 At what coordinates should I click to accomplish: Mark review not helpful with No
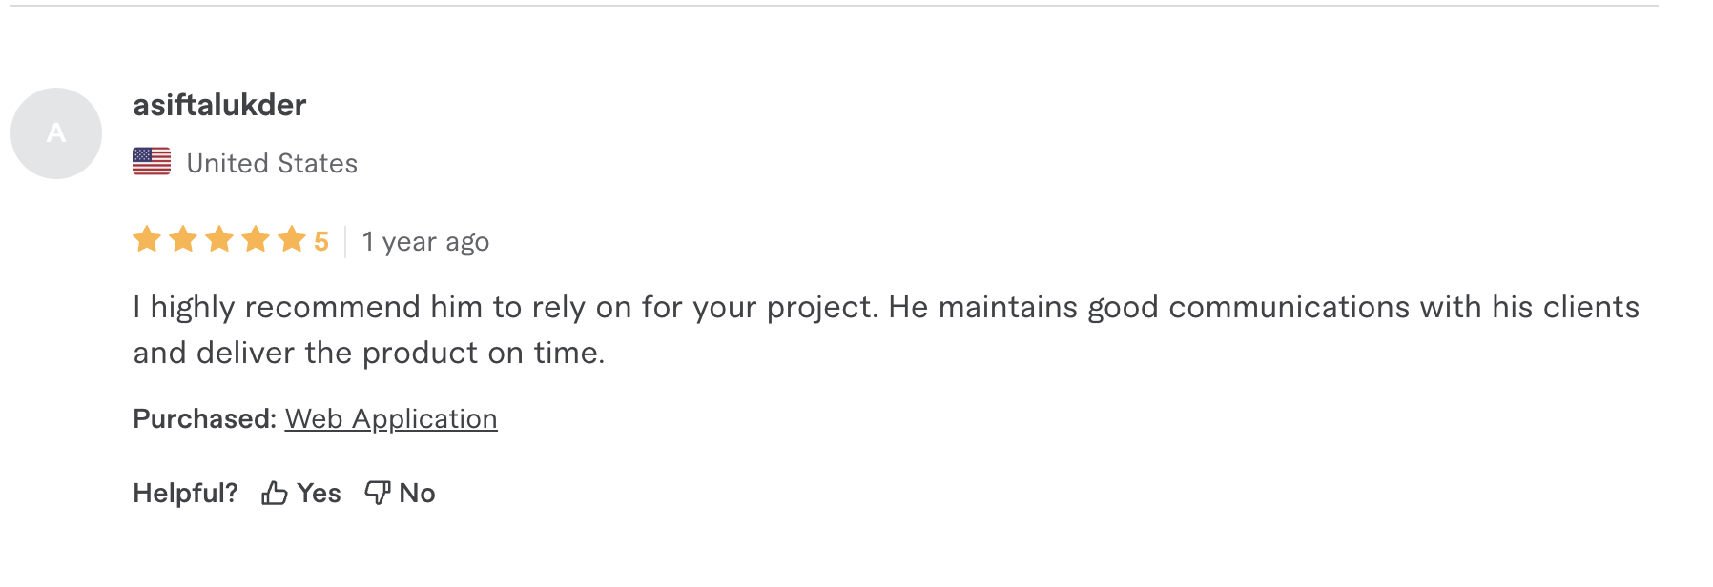pos(417,494)
